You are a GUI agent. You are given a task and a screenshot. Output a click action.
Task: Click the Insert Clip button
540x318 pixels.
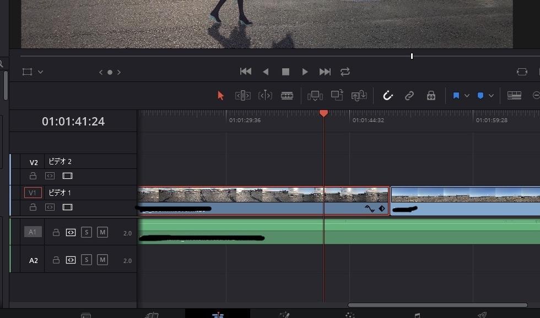(x=315, y=96)
